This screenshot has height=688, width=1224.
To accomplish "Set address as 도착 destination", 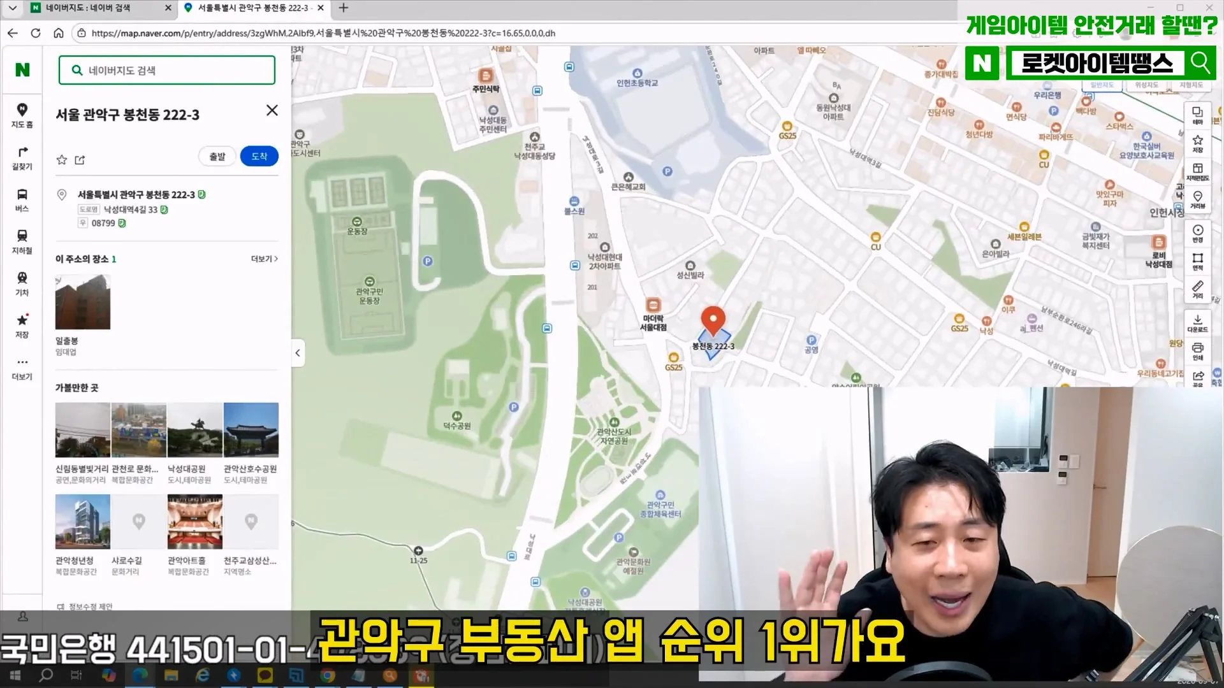I will coord(259,156).
